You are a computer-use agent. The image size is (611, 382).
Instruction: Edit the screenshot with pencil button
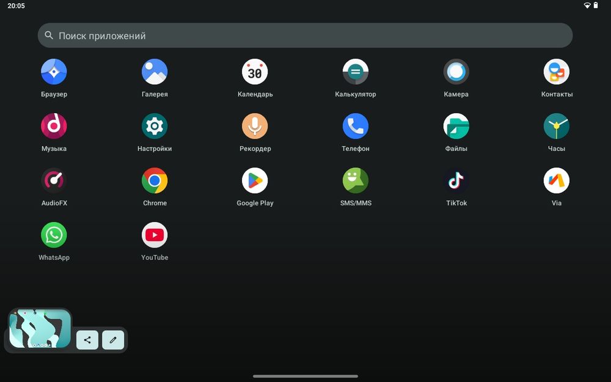coord(113,340)
